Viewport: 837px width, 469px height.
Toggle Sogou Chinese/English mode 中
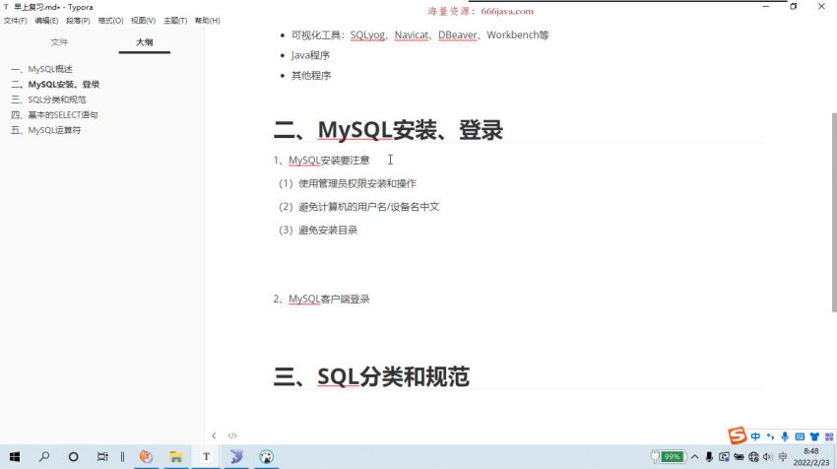coord(755,436)
